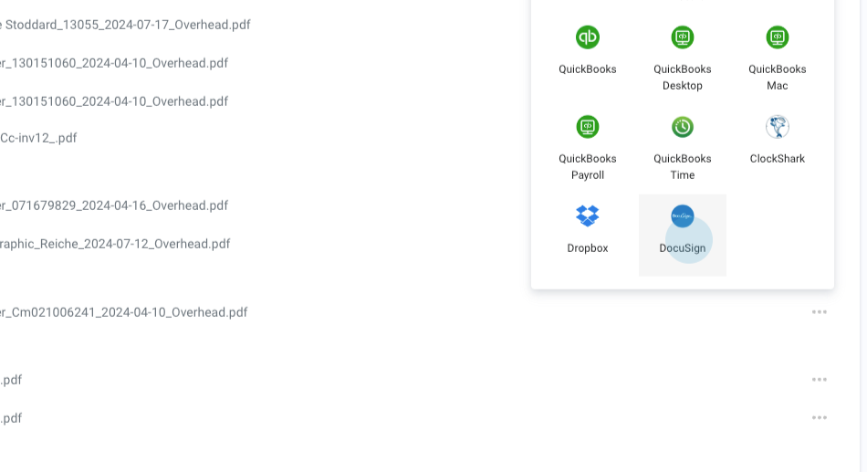The height and width of the screenshot is (472, 867).
Task: Open the QuickBooks app icon
Action: pyautogui.click(x=588, y=38)
